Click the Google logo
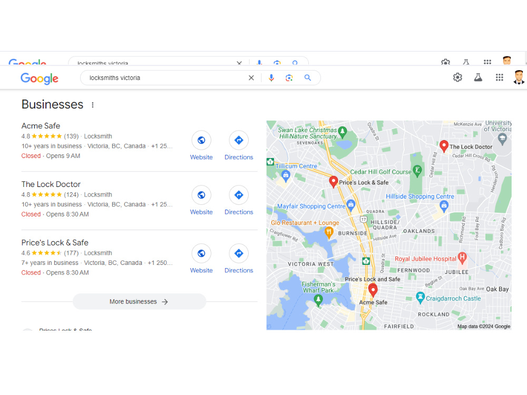The height and width of the screenshot is (395, 527). [x=40, y=78]
